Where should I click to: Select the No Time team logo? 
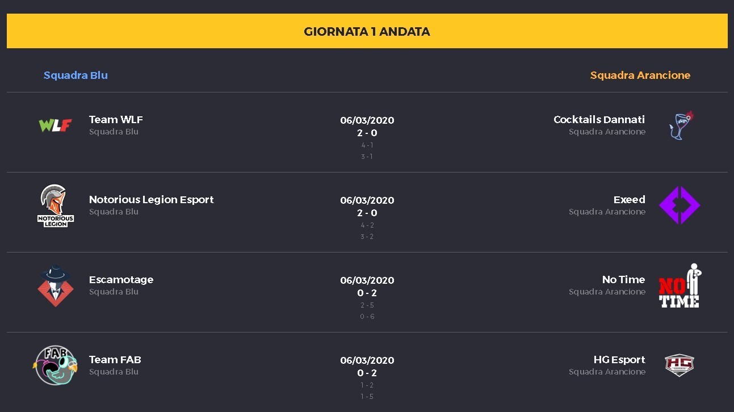680,285
